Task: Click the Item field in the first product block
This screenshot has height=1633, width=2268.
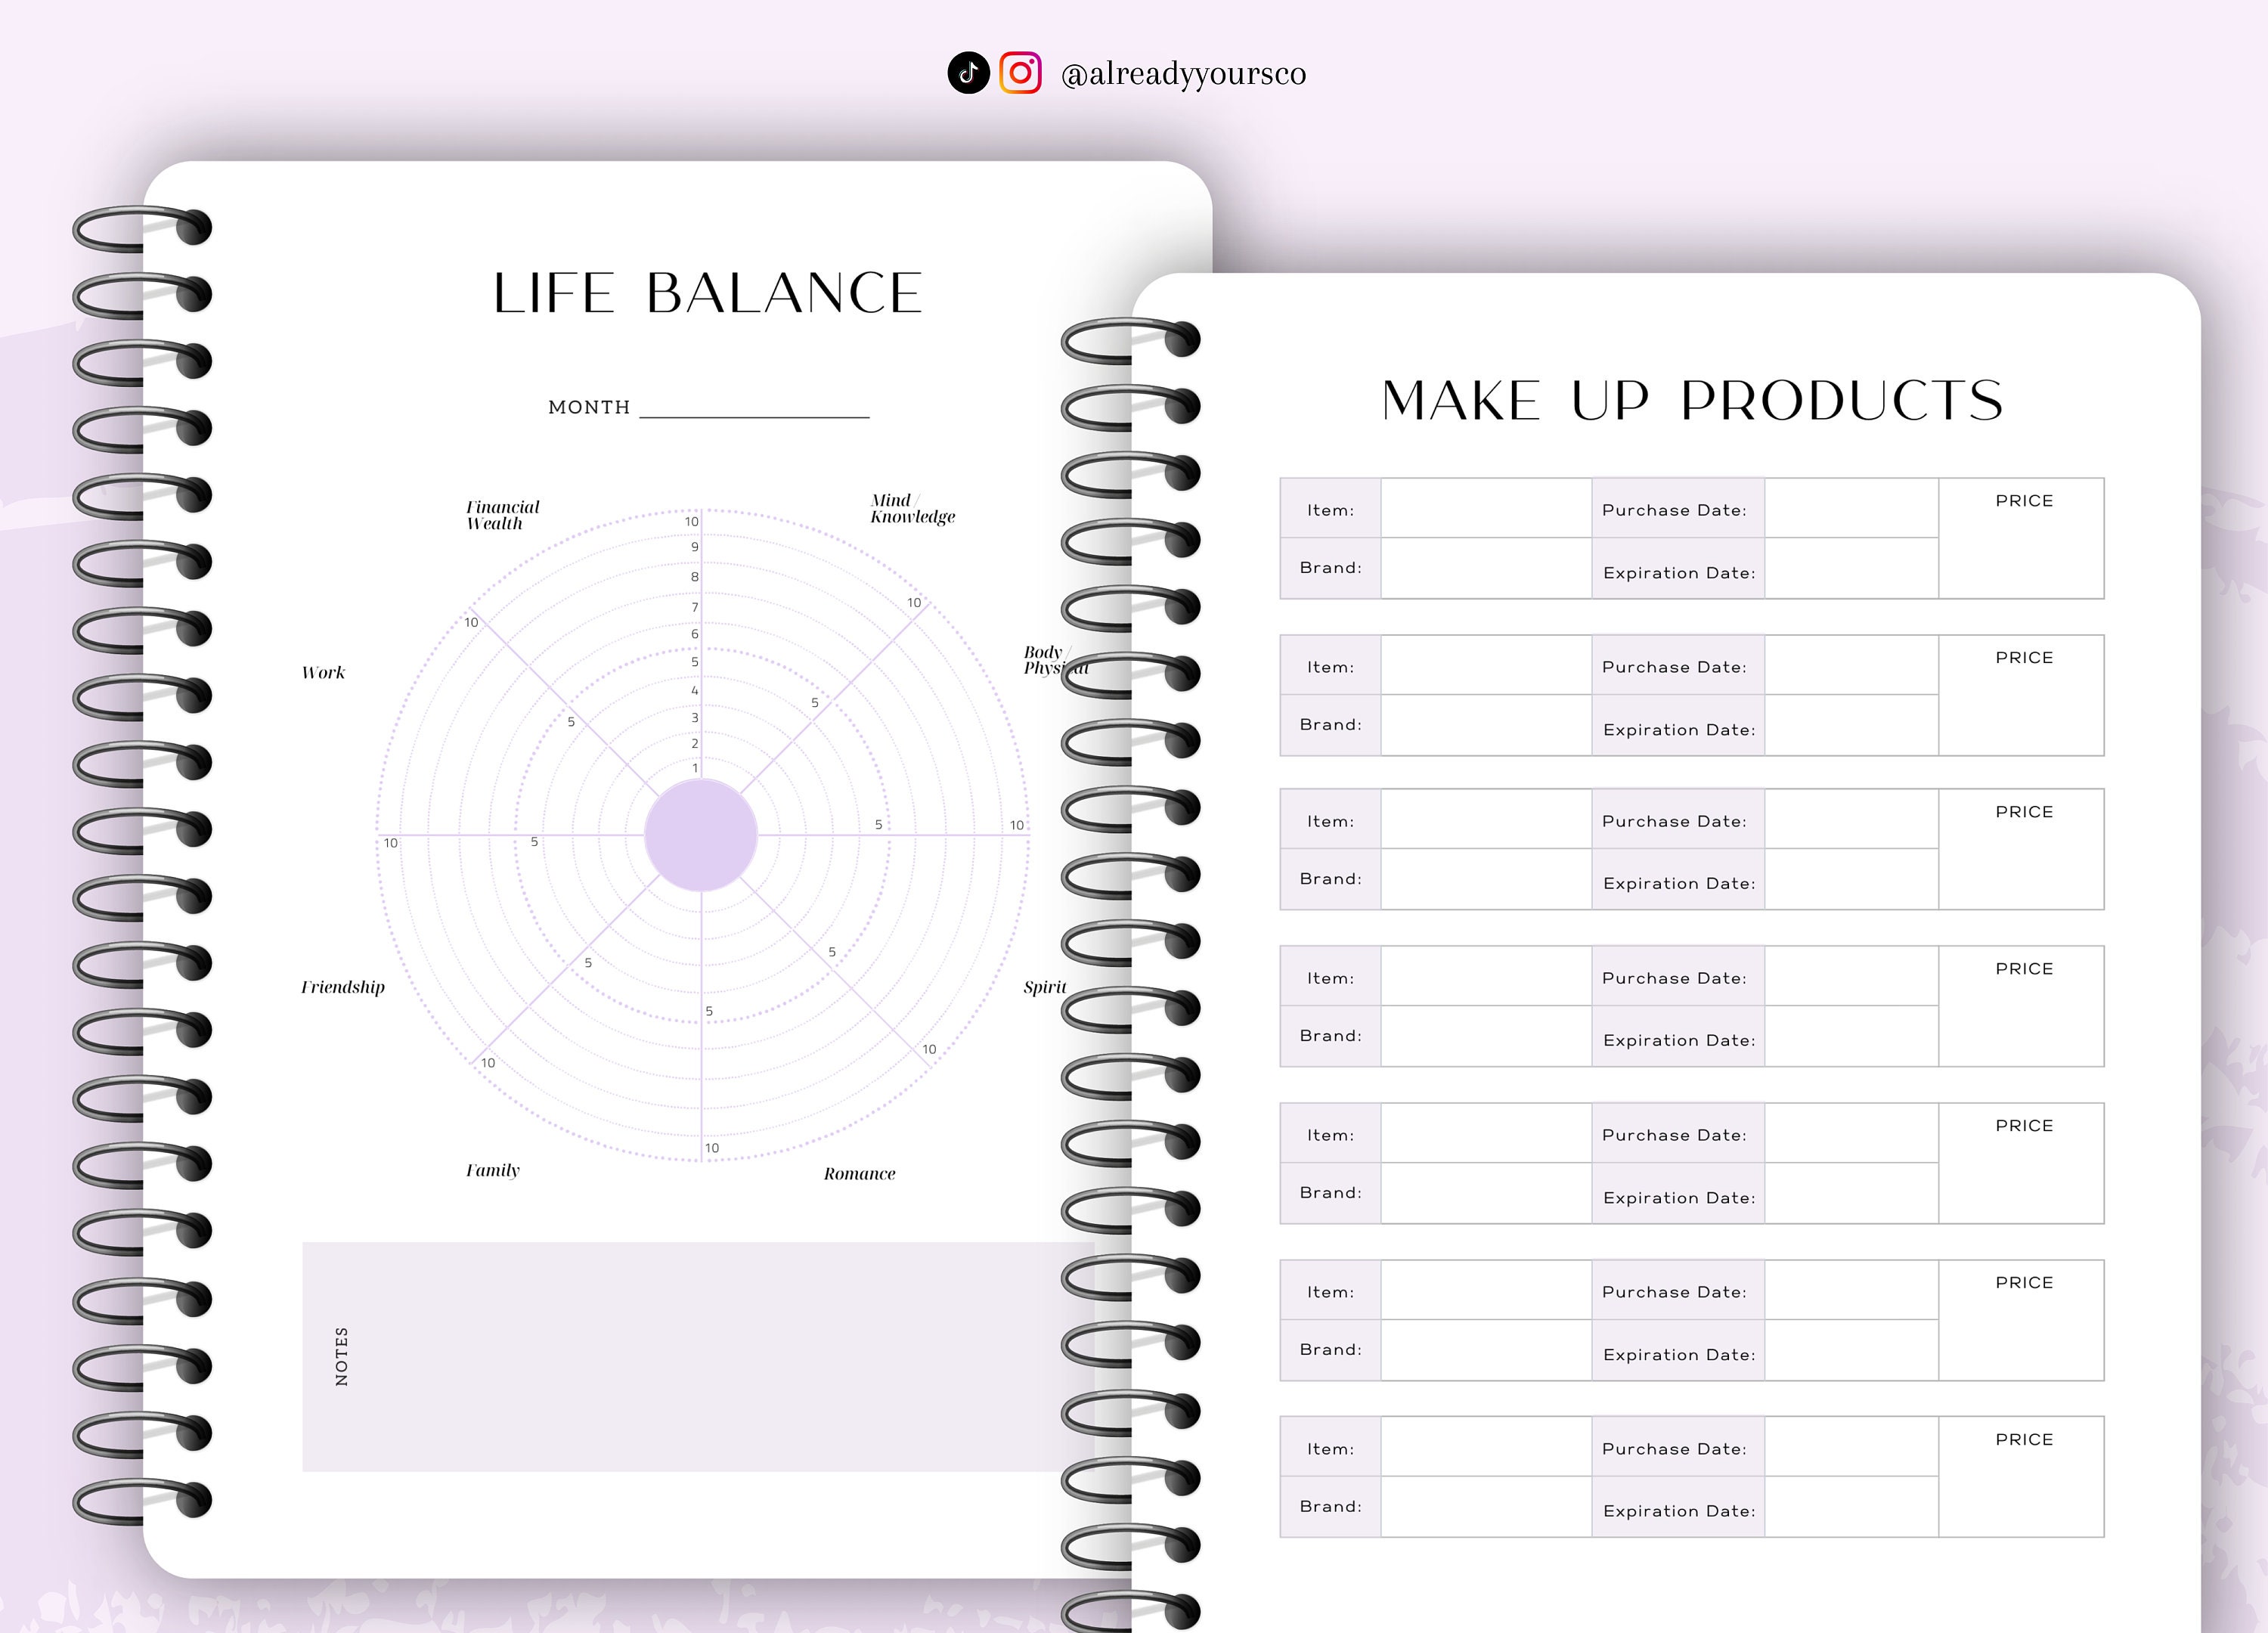Action: (1486, 508)
